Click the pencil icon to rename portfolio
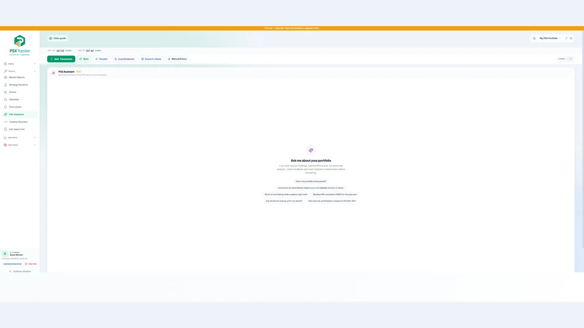Screen dimensions: 584x328 [566, 38]
